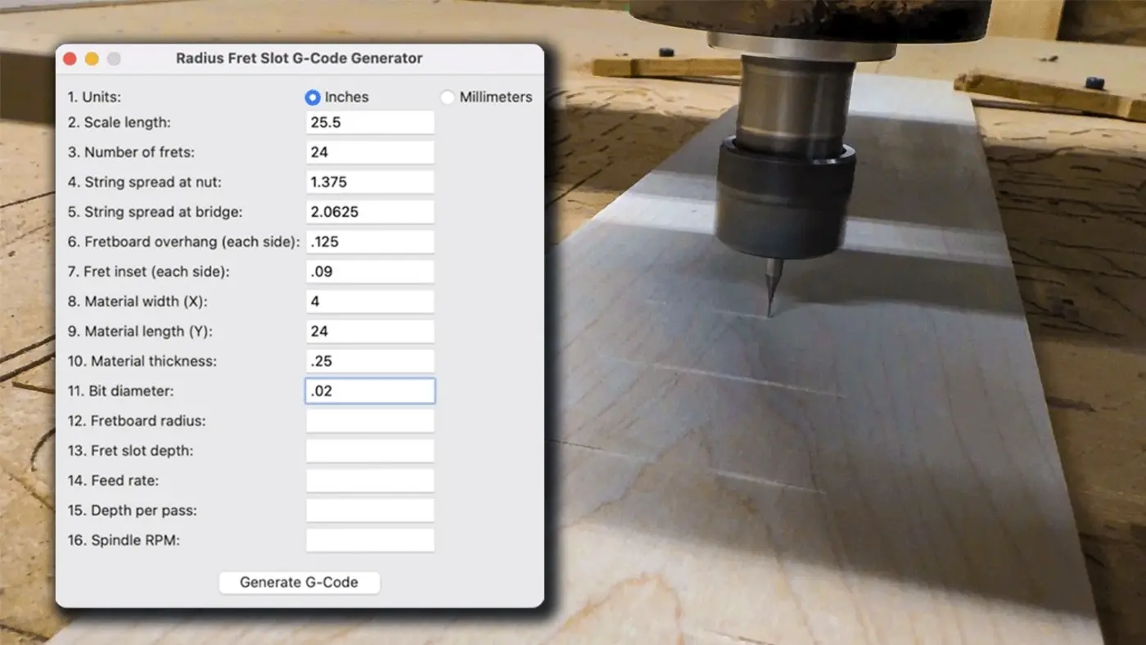Click the Material width (X) field
The width and height of the screenshot is (1146, 645).
pos(369,301)
